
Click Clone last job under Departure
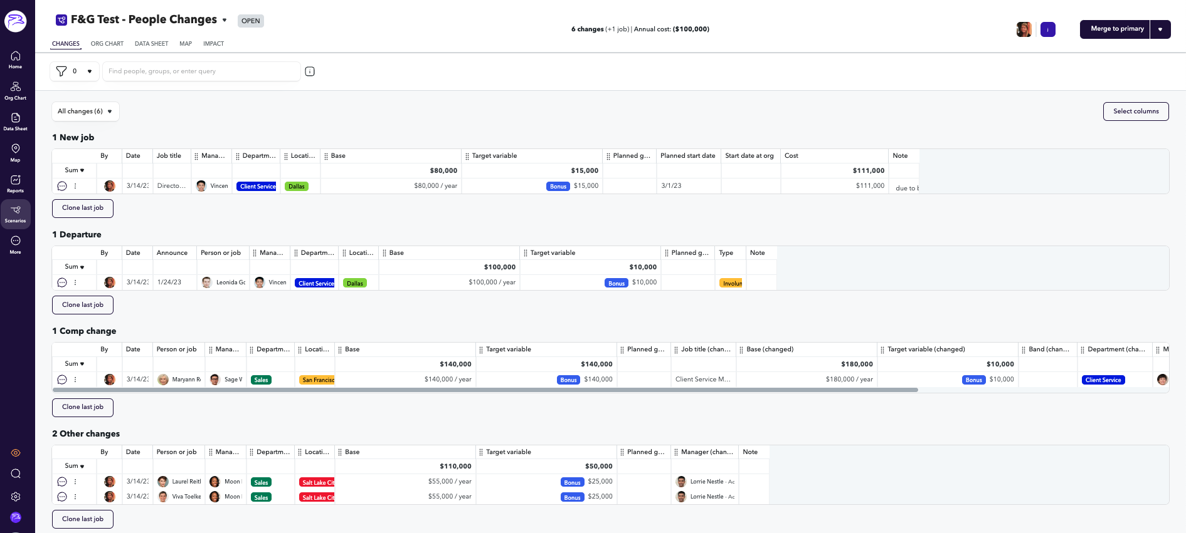[83, 305]
